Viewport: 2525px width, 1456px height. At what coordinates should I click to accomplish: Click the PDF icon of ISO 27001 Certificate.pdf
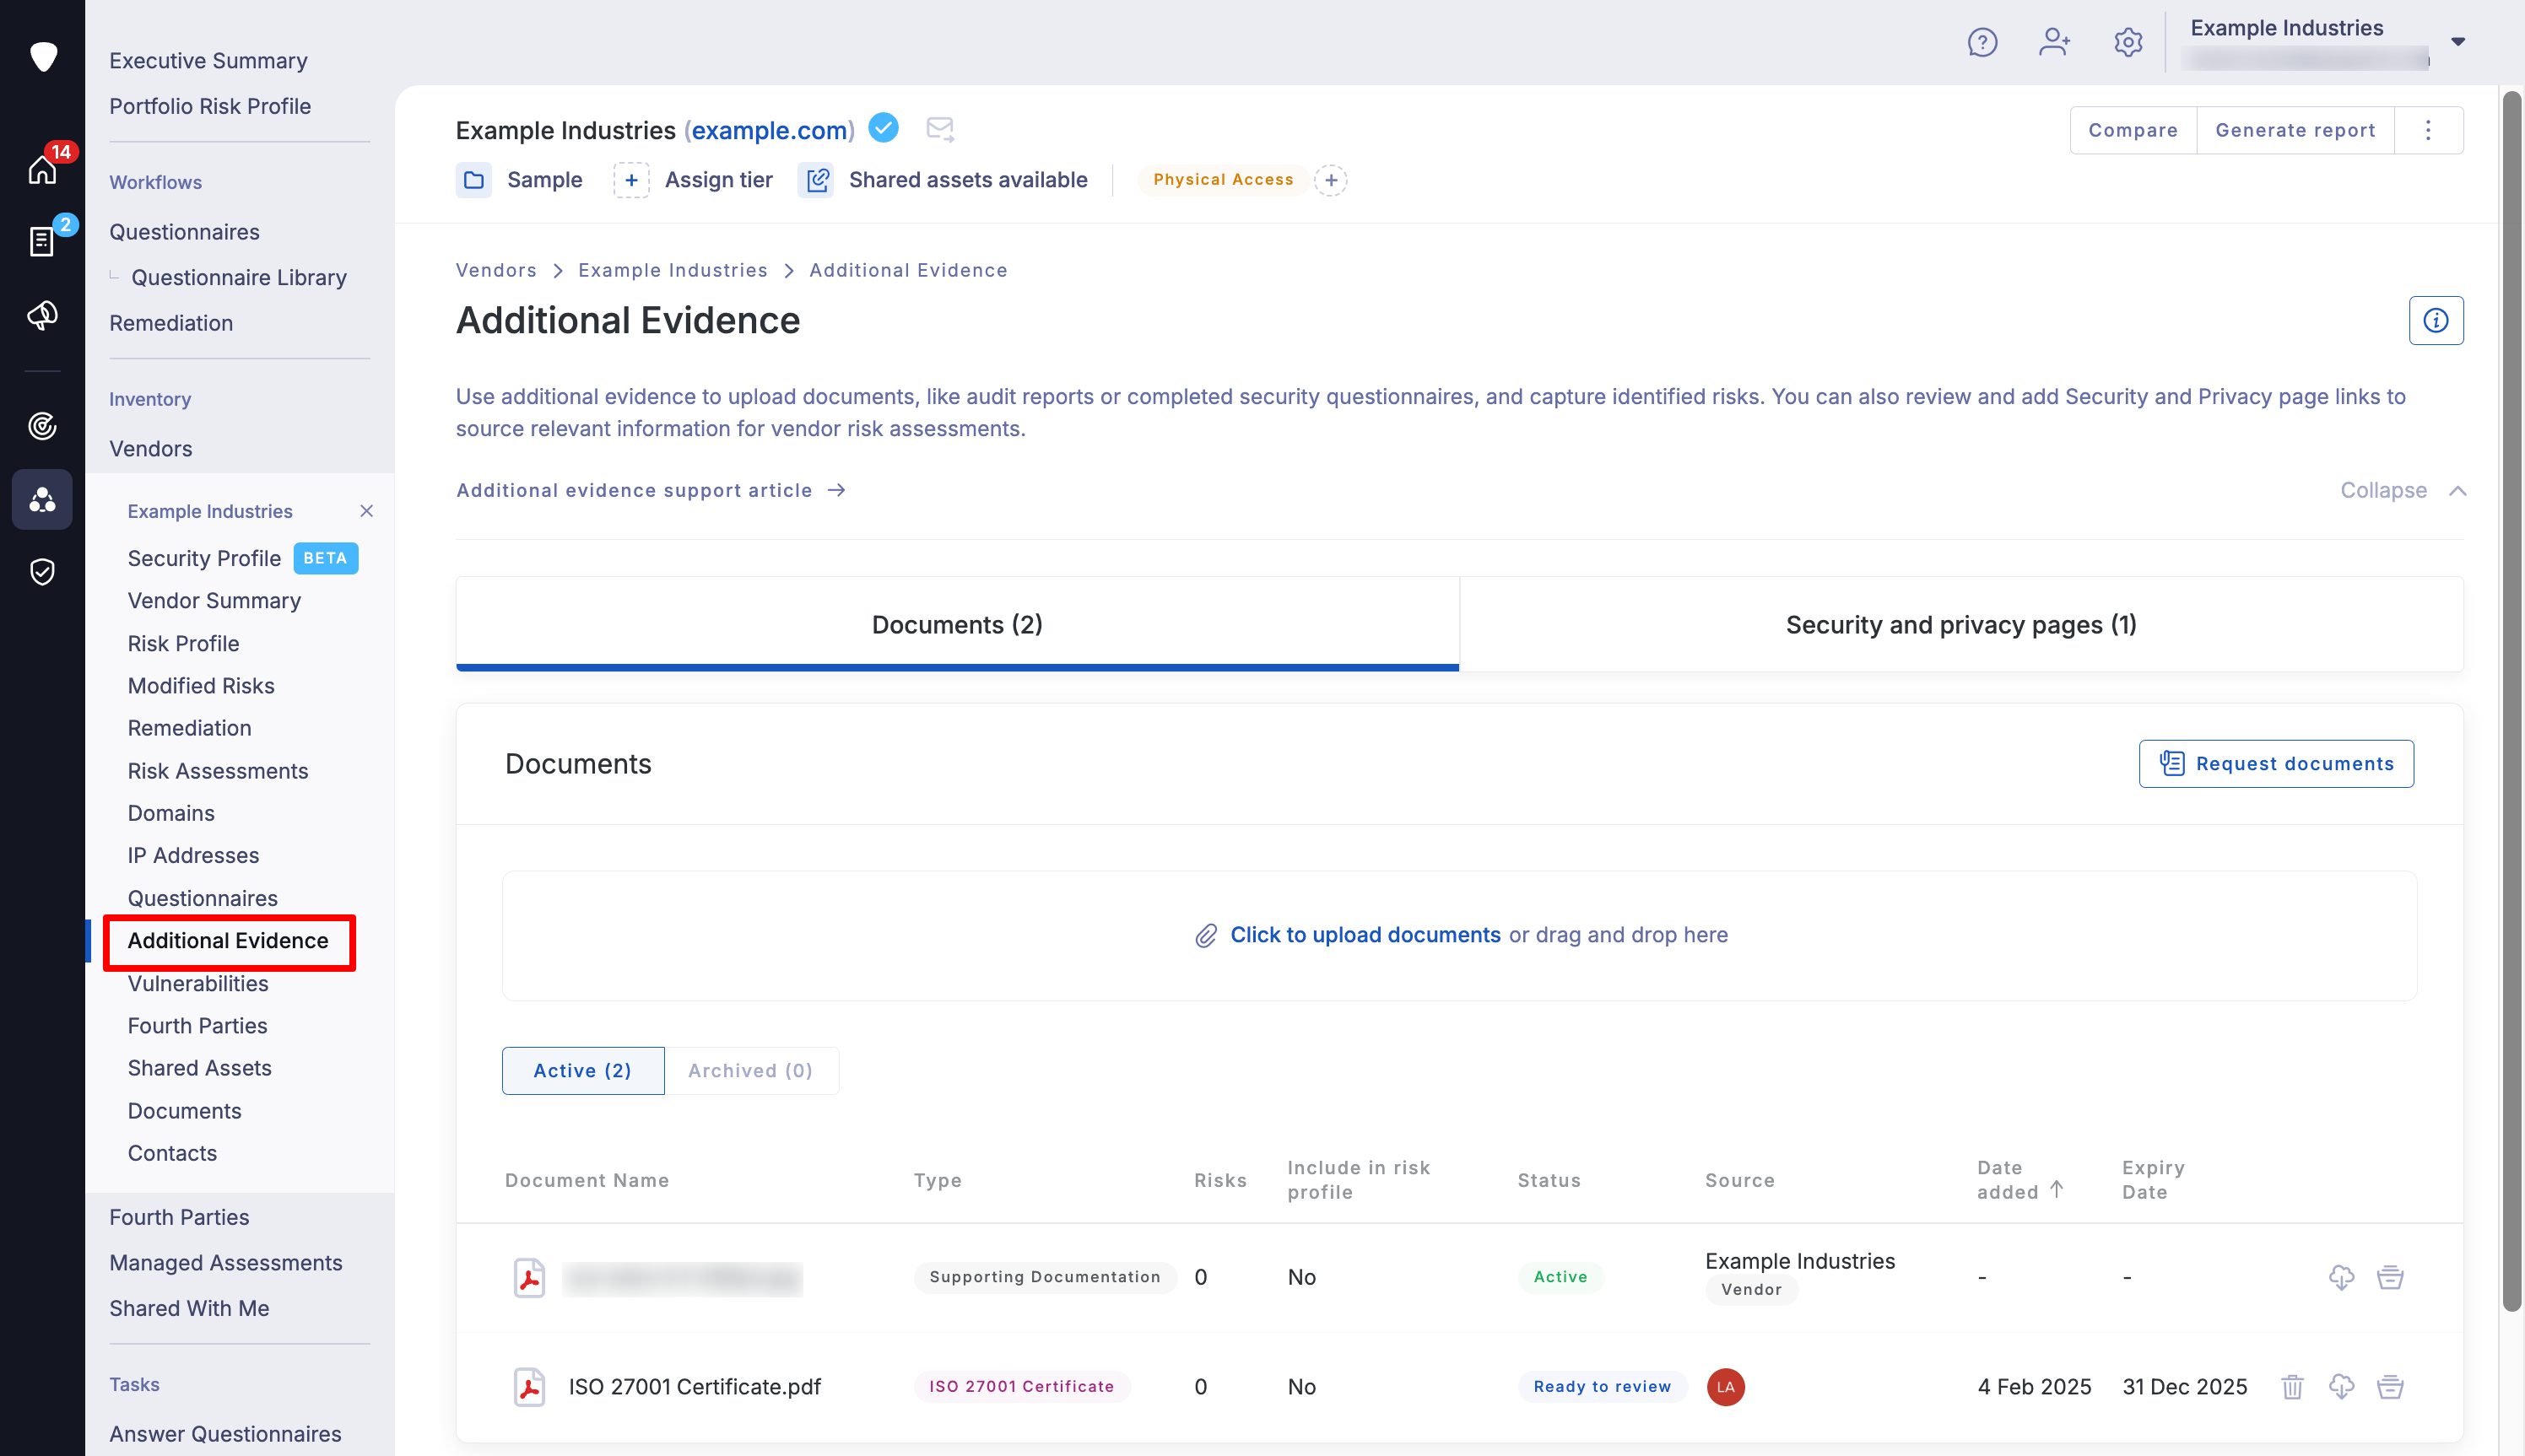click(529, 1387)
